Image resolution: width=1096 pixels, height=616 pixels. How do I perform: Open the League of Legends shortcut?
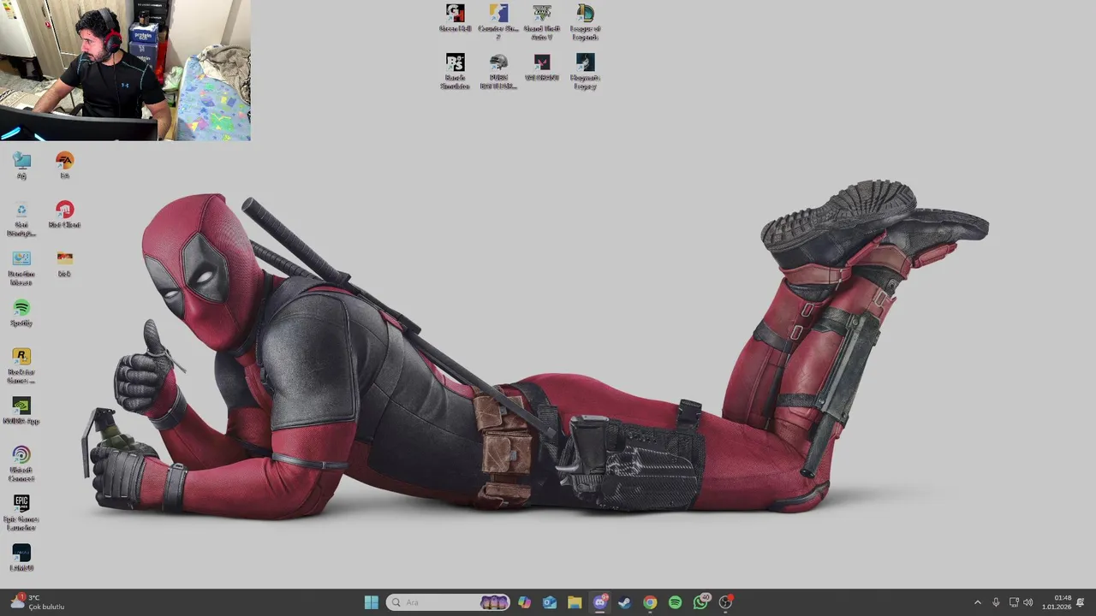click(585, 21)
